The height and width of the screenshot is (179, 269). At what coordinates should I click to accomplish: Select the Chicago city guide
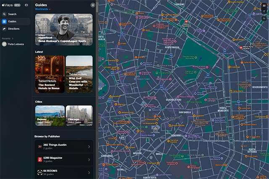[79, 115]
